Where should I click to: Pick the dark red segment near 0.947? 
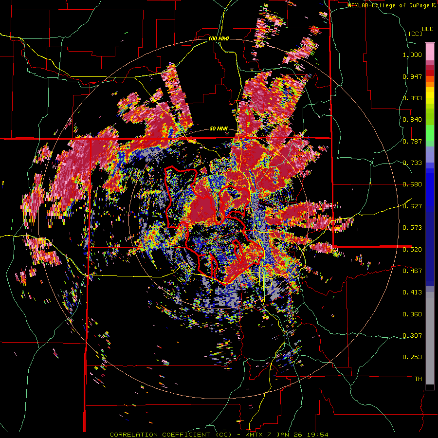(430, 73)
